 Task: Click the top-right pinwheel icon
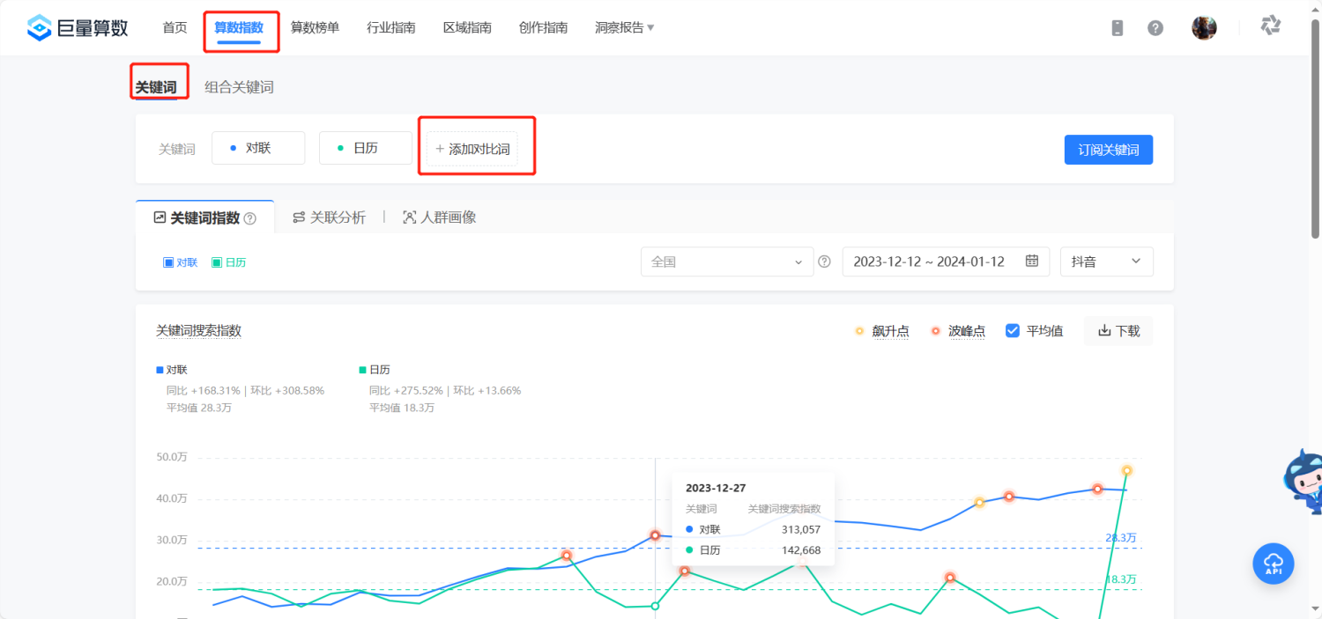point(1270,26)
